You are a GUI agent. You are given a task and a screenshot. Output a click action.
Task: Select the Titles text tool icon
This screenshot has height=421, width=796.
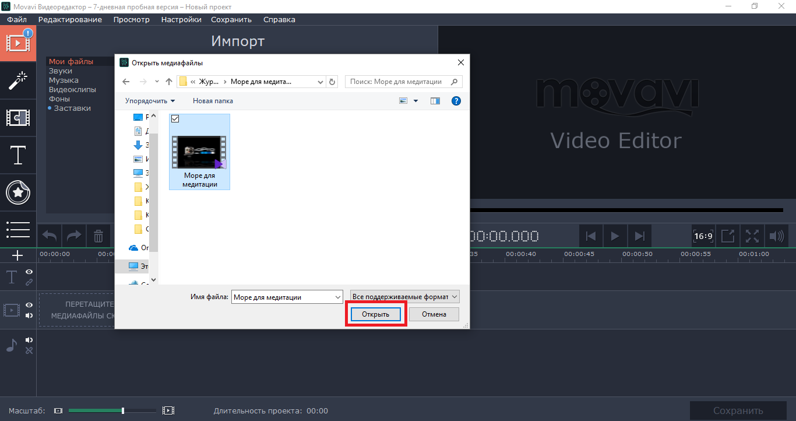point(18,155)
